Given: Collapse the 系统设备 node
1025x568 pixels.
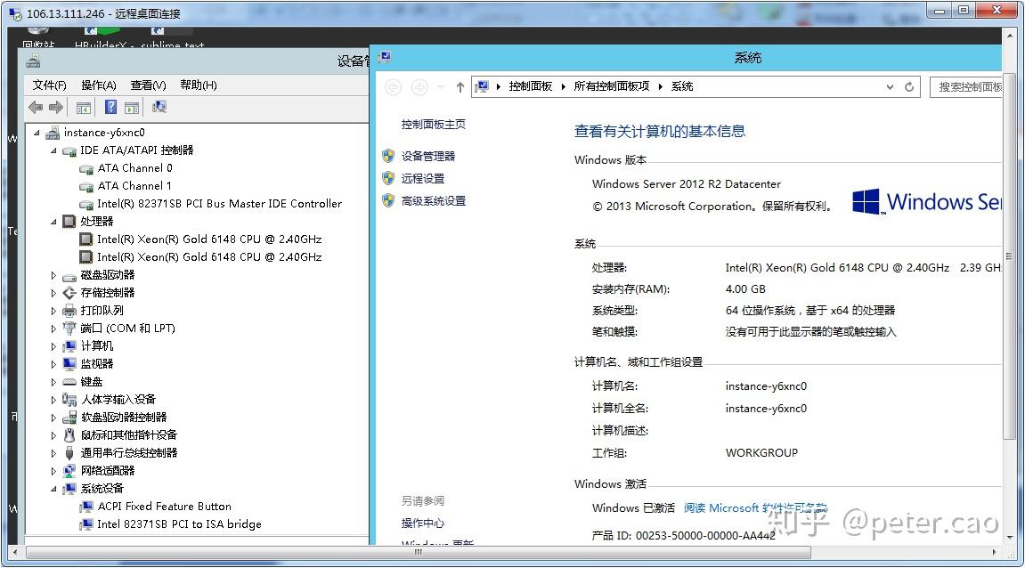Looking at the screenshot, I should (54, 490).
